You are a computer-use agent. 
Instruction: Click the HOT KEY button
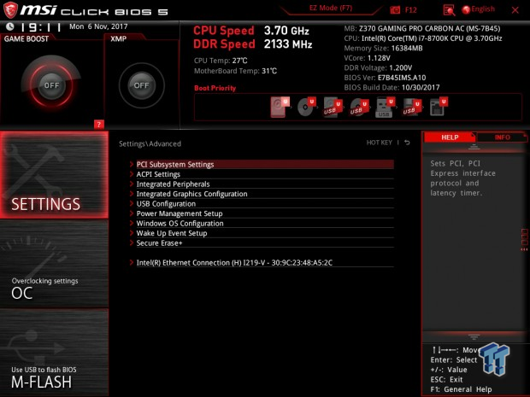380,143
